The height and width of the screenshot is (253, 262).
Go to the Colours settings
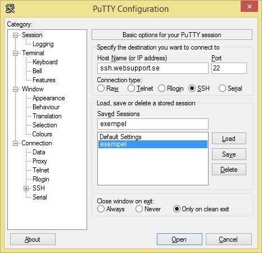[x=42, y=134]
